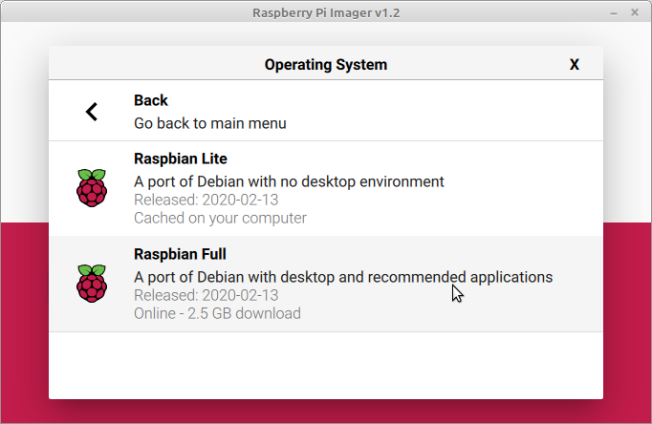The width and height of the screenshot is (652, 424).
Task: Click the 'Operating System' dialog header
Action: (325, 65)
